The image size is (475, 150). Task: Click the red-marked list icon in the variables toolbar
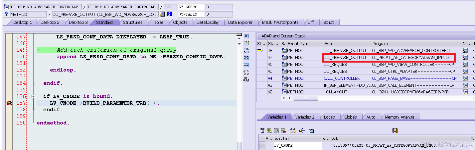point(283,131)
